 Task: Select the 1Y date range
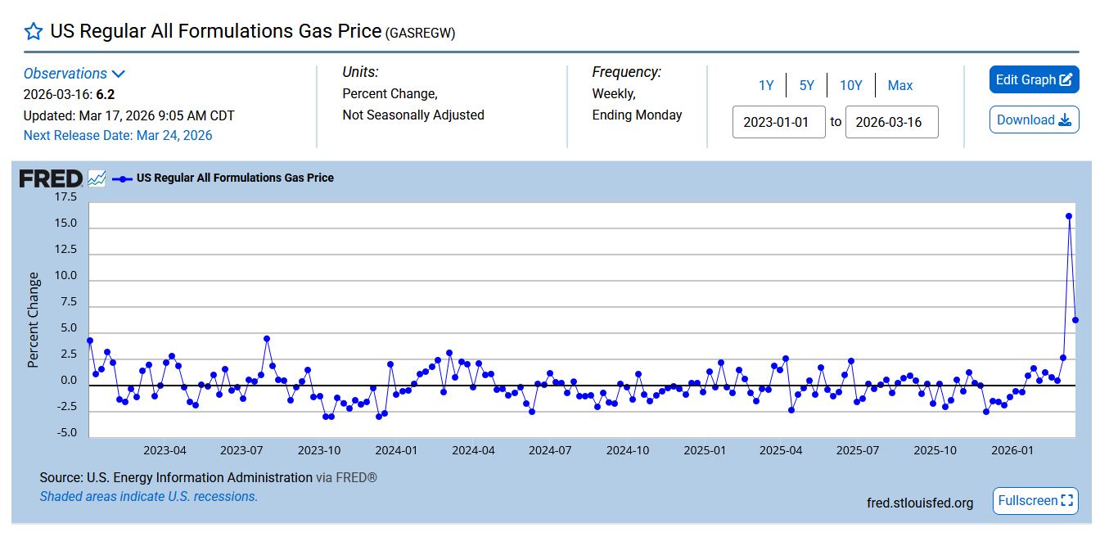click(766, 85)
